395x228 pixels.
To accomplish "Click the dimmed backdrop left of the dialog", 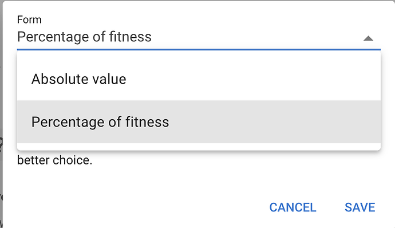I will (x=1, y=113).
